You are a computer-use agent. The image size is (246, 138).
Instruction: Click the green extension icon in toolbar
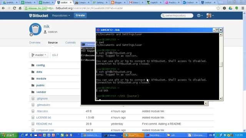pyautogui.click(x=237, y=8)
